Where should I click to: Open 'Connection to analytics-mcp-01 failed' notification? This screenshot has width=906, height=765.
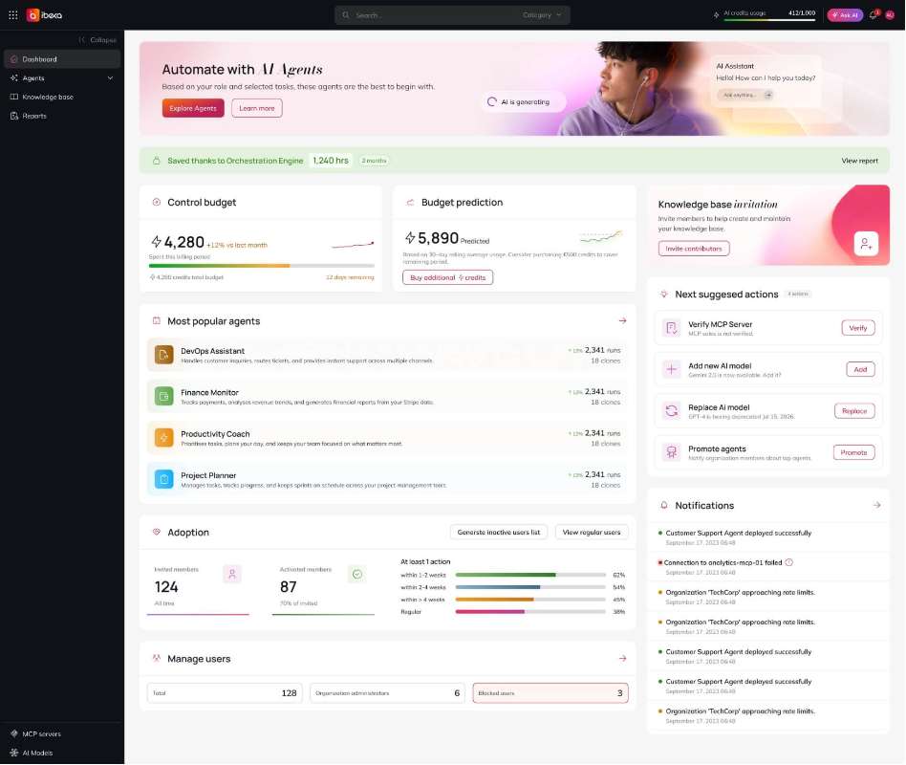pos(768,567)
